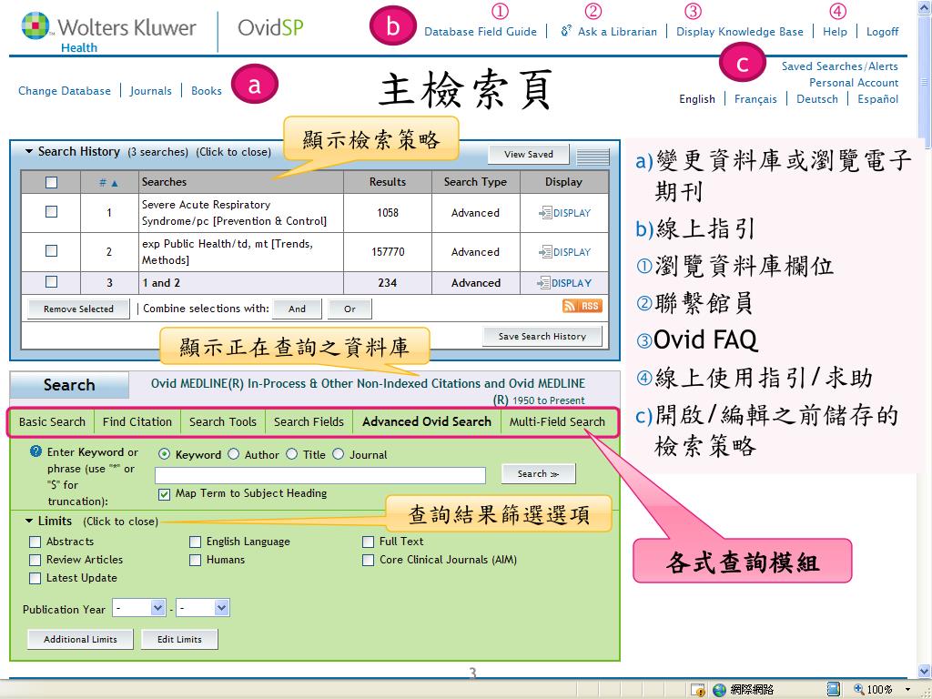This screenshot has width=932, height=699.
Task: Switch to the Find Citation tab
Action: point(137,422)
